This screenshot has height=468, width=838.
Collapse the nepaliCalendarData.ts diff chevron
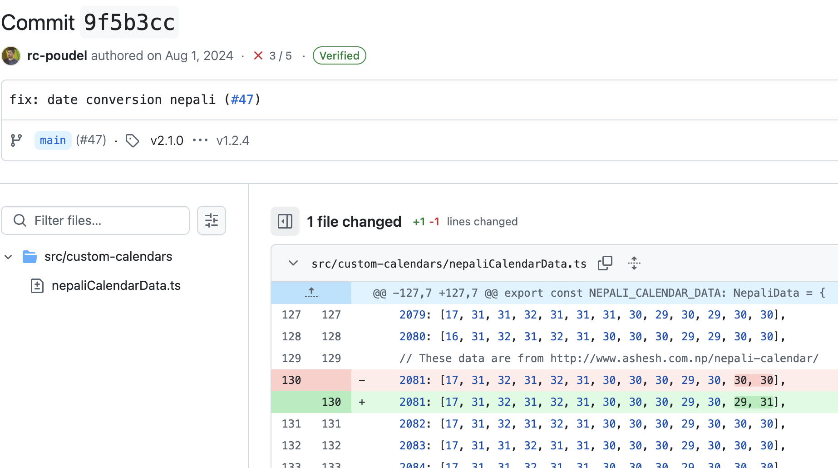pyautogui.click(x=293, y=263)
